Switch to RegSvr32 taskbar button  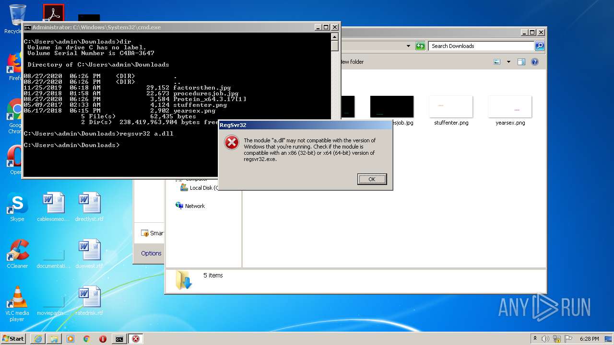coord(136,339)
